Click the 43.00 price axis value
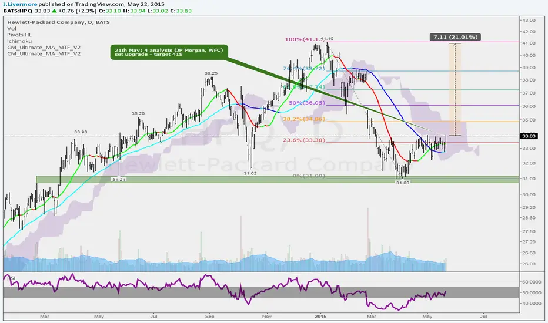 pyautogui.click(x=529, y=20)
